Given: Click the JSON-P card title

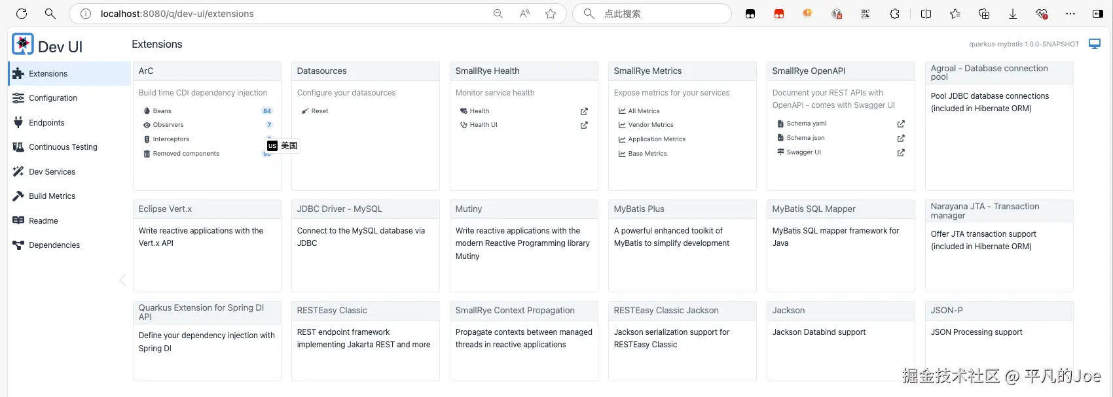Looking at the screenshot, I should (x=947, y=311).
